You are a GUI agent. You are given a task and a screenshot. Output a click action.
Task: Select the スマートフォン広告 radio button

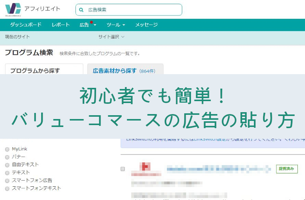tap(7, 181)
